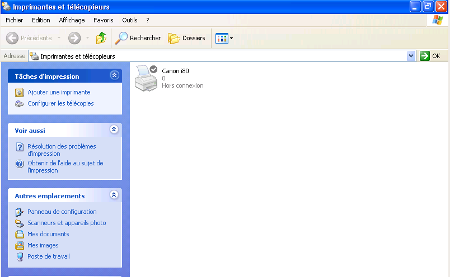This screenshot has height=277, width=450.
Task: Click the add printer icon
Action: click(x=19, y=93)
